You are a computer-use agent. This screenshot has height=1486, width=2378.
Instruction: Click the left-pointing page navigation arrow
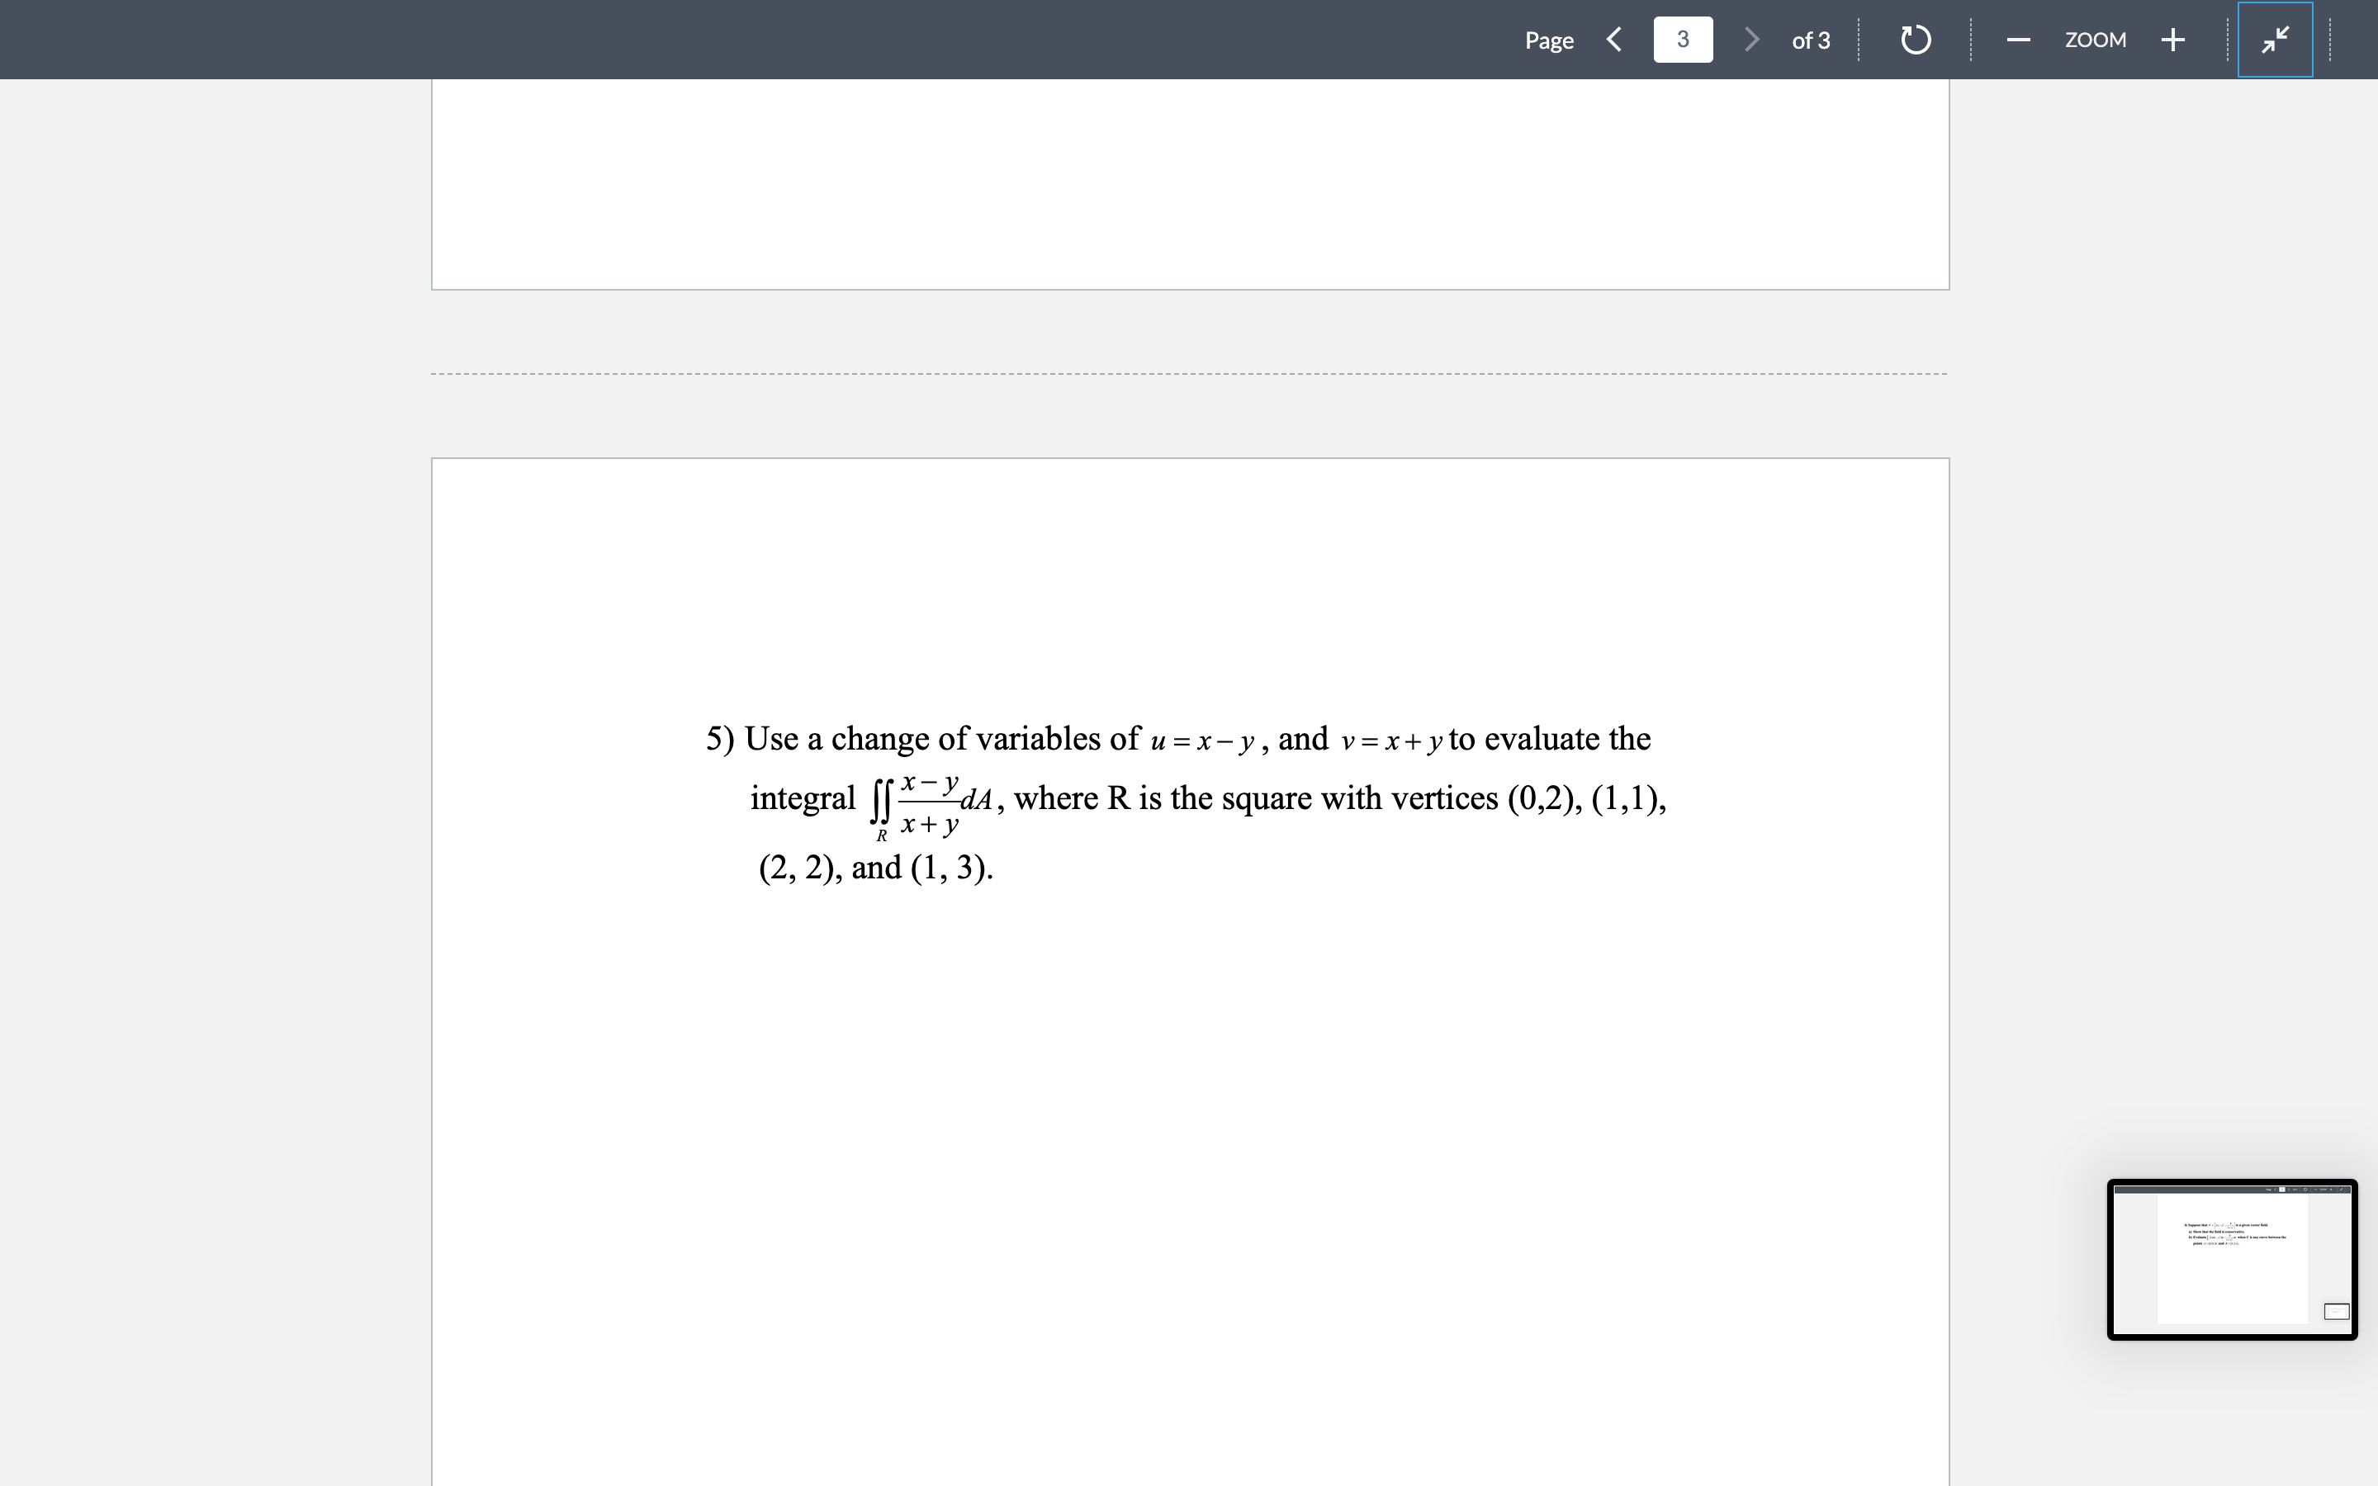1614,40
